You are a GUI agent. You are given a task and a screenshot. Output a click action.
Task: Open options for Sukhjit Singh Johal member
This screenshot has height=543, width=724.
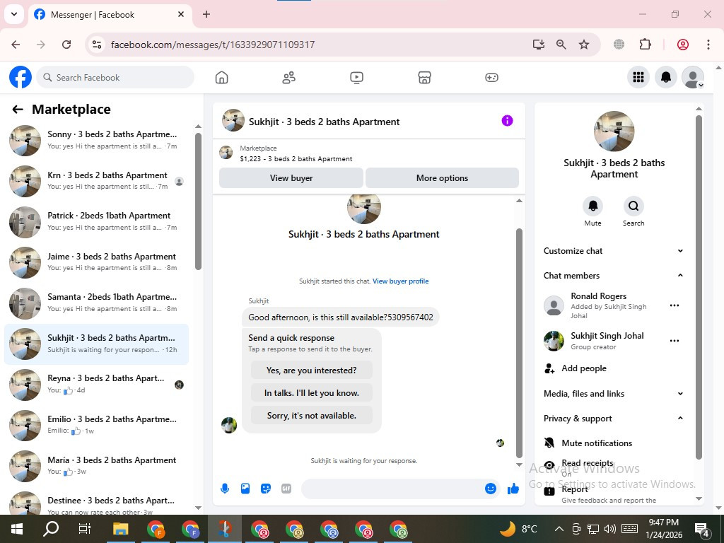(x=674, y=341)
